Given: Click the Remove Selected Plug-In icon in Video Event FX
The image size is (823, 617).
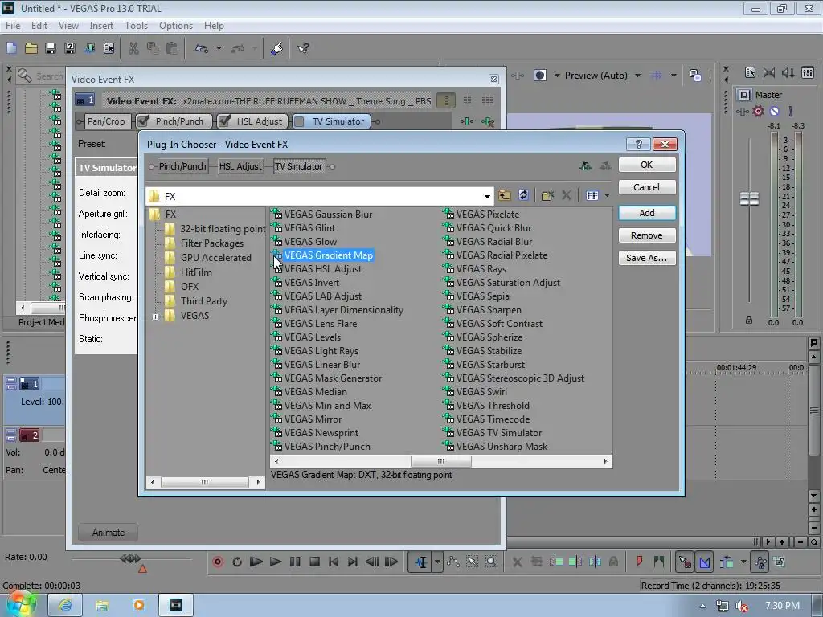Looking at the screenshot, I should (488, 122).
